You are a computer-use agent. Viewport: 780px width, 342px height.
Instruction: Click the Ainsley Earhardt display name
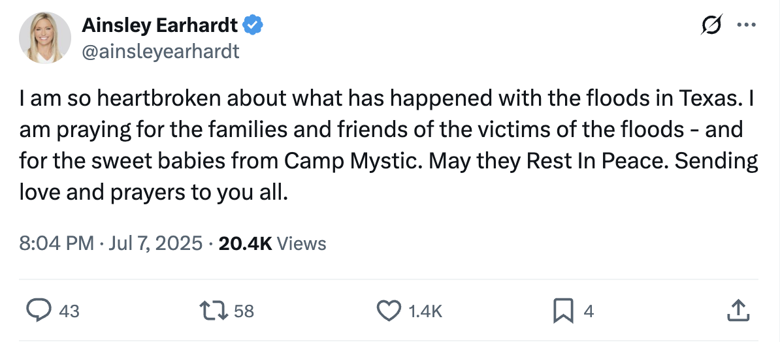point(161,26)
